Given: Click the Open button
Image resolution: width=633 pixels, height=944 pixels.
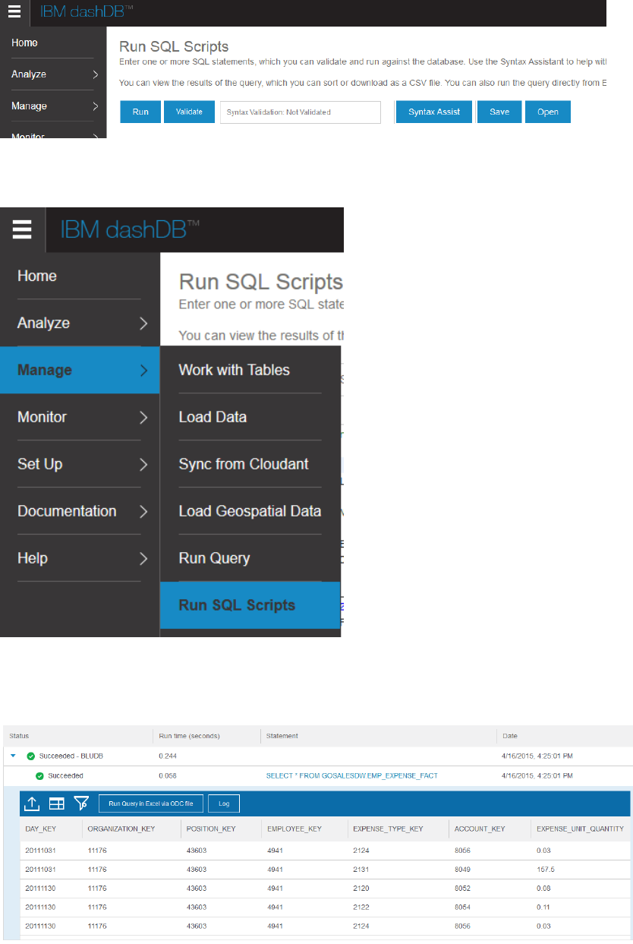Looking at the screenshot, I should pyautogui.click(x=548, y=112).
